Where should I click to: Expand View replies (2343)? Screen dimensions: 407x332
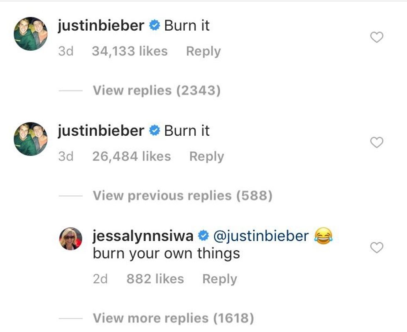pos(156,90)
